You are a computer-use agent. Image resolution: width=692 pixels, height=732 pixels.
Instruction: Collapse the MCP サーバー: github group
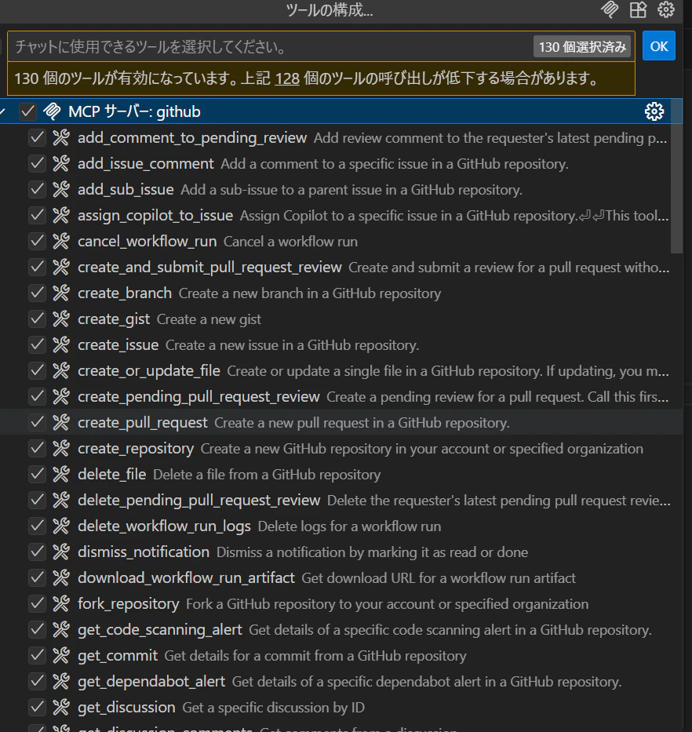pyautogui.click(x=3, y=111)
